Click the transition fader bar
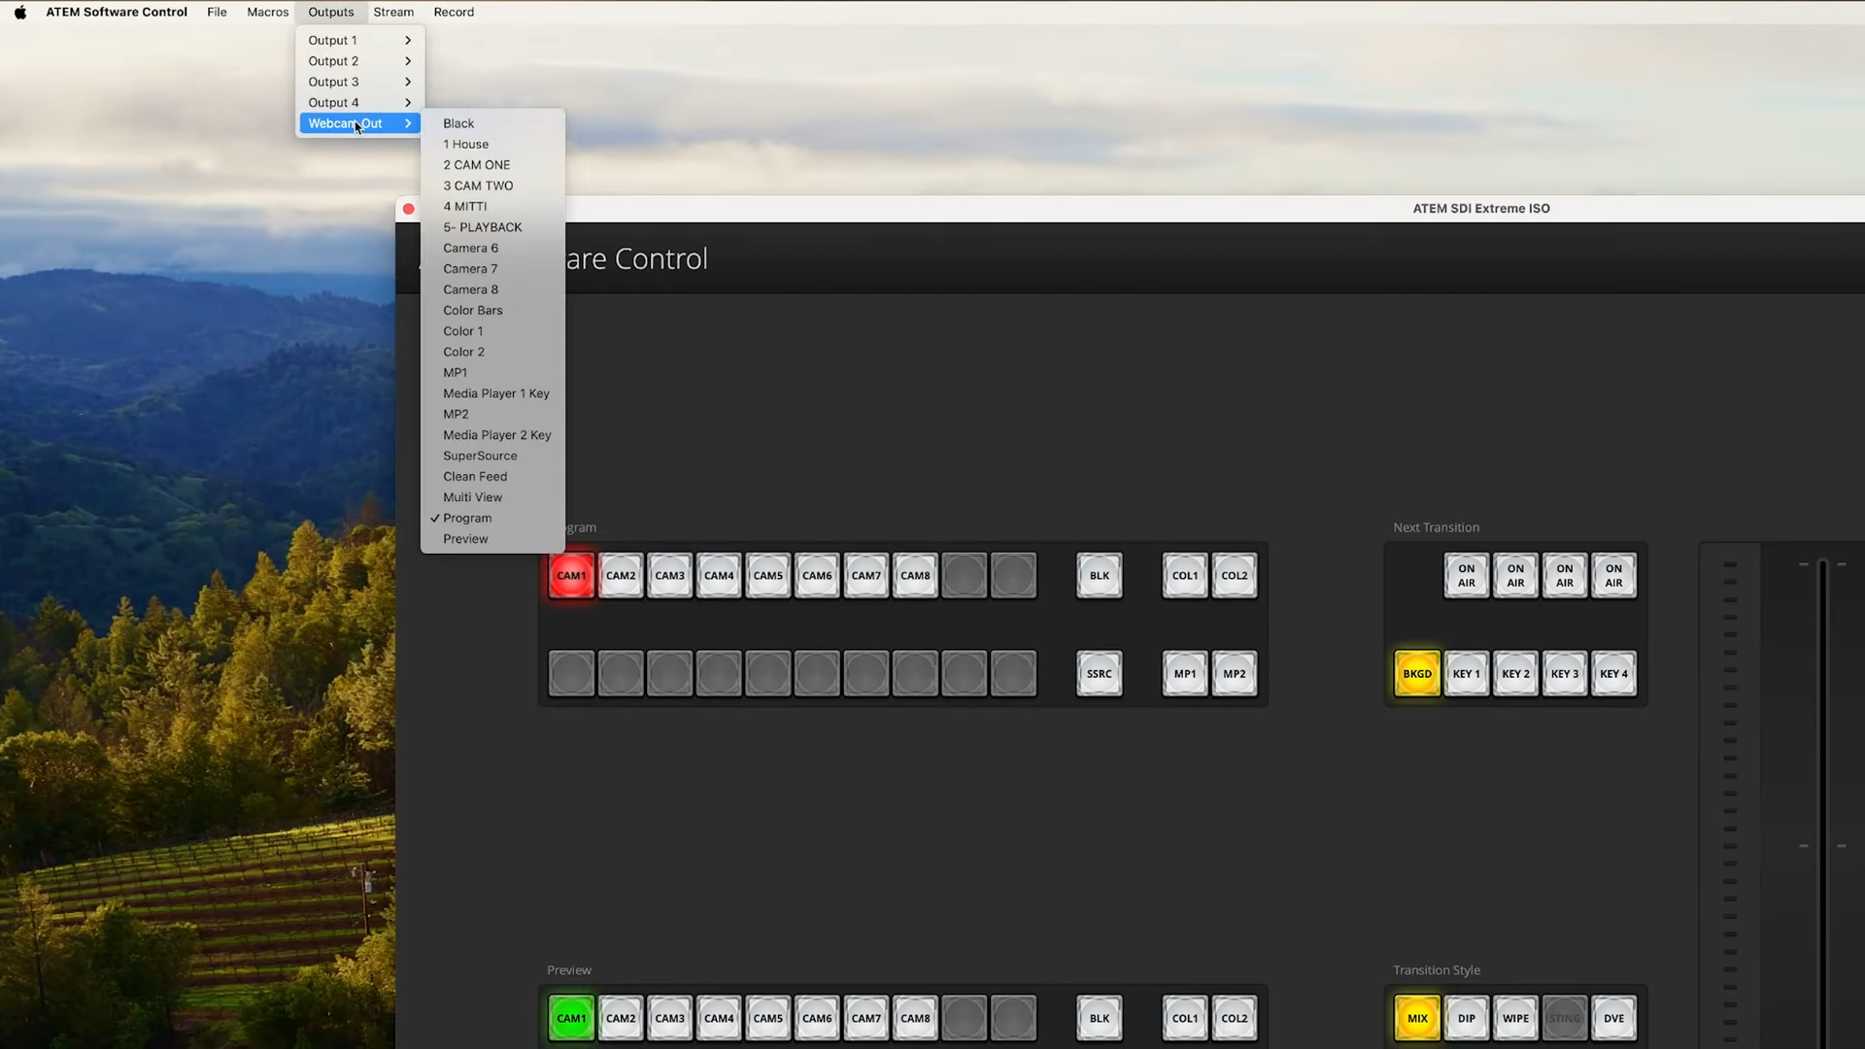 [x=1823, y=804]
